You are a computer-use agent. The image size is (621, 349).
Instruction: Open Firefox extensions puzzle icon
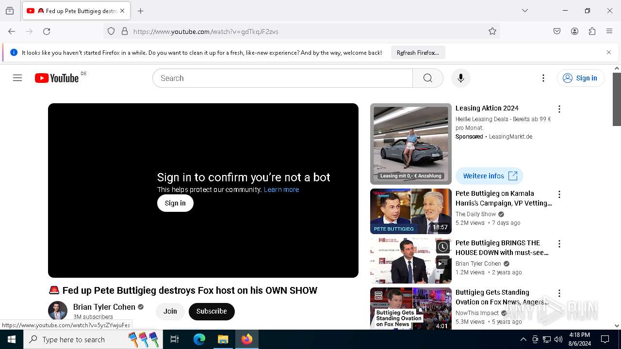pyautogui.click(x=592, y=32)
